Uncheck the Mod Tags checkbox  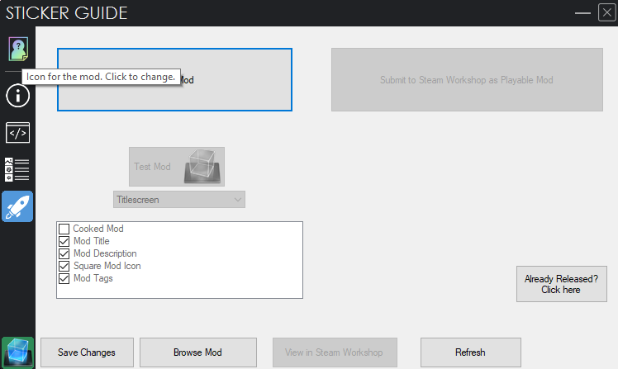(64, 278)
